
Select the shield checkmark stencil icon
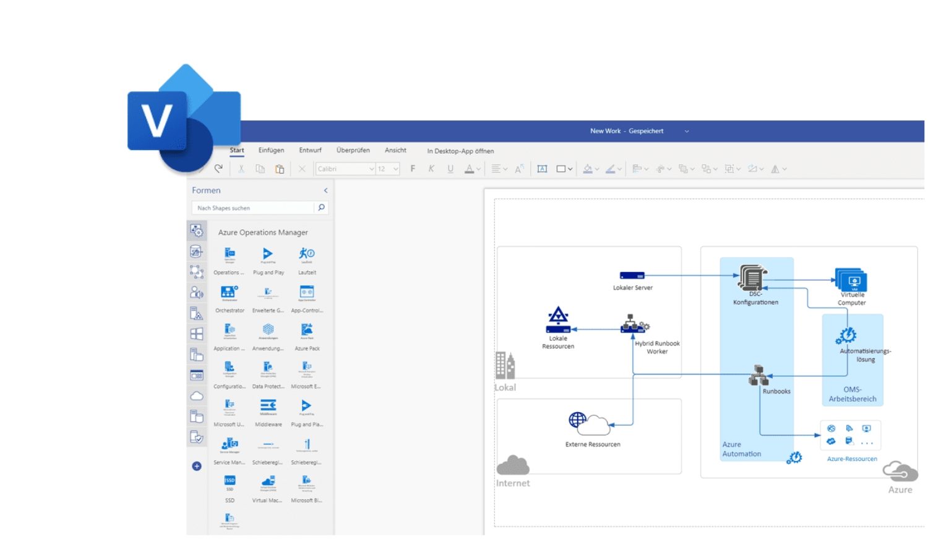[197, 437]
